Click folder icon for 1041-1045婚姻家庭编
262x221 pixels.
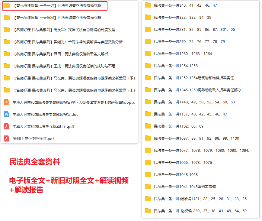148,187
